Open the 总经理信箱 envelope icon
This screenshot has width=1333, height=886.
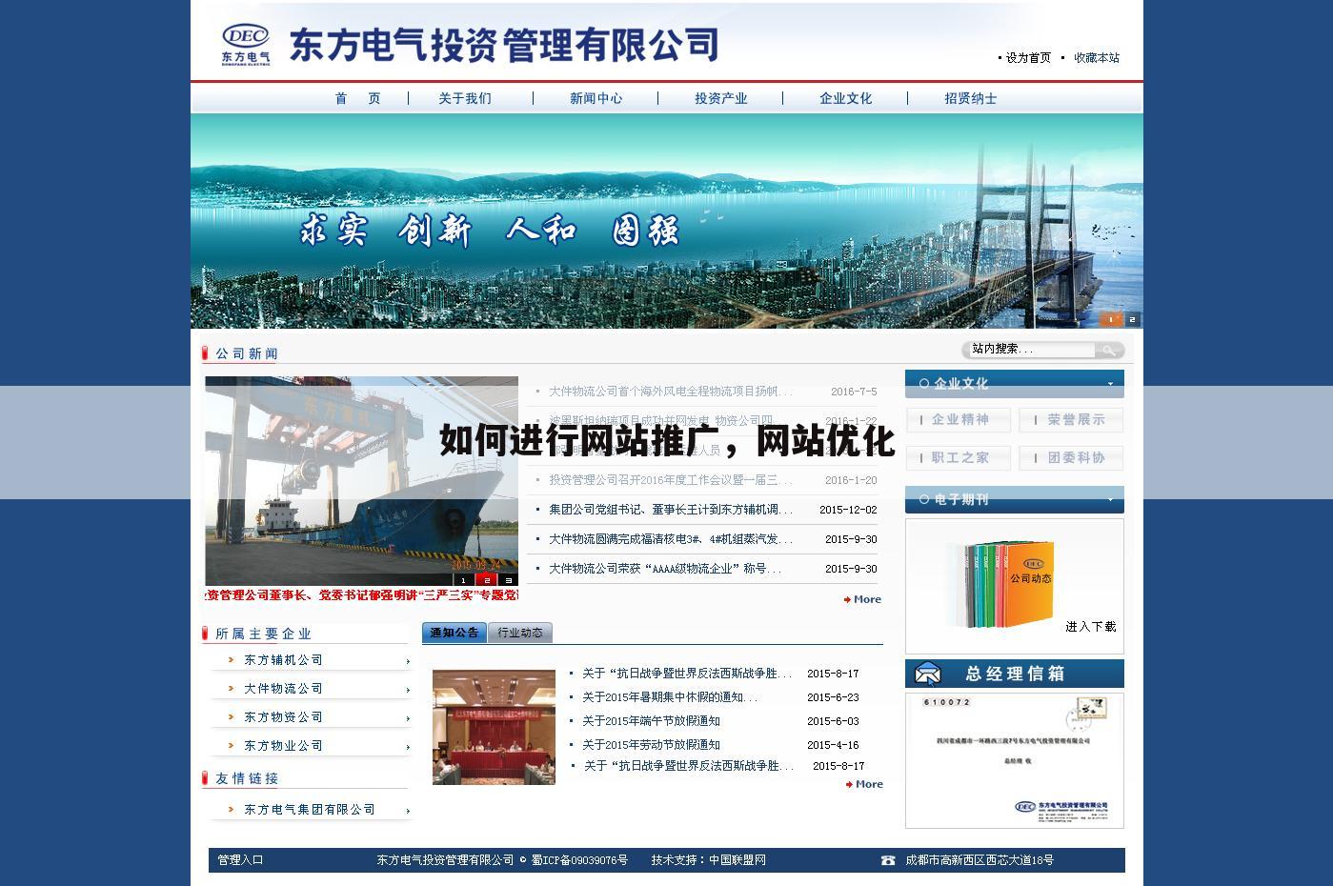coord(927,674)
